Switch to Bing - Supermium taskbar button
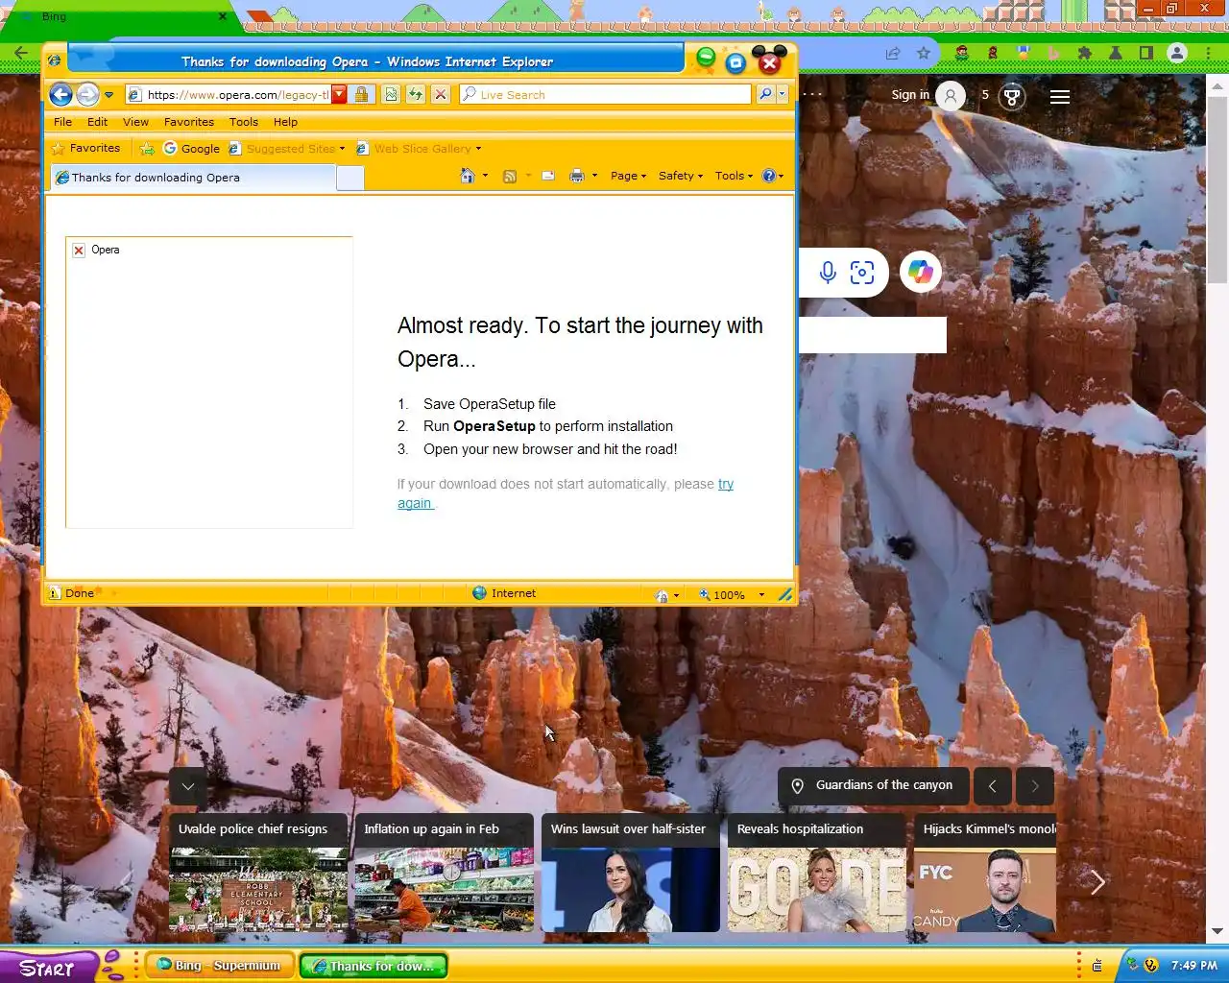The image size is (1229, 983). (x=220, y=966)
